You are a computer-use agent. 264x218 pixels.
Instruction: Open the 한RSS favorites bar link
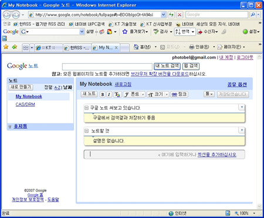[39, 24]
